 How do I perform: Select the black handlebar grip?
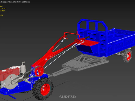(x=87, y=37)
